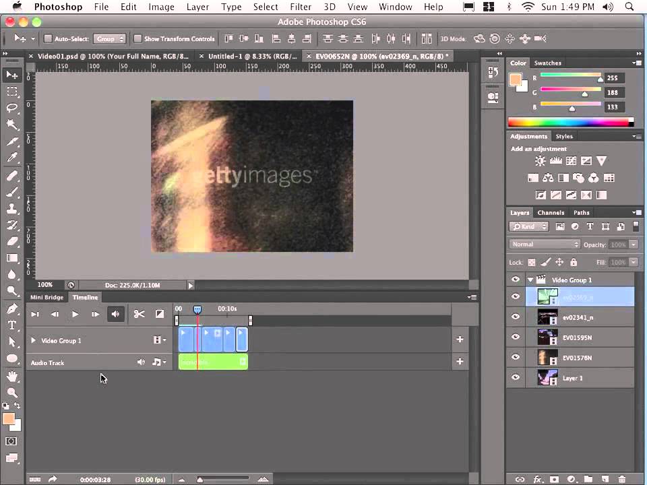Hide the EV01576N layer
Screen dimensions: 647x485
(516, 357)
